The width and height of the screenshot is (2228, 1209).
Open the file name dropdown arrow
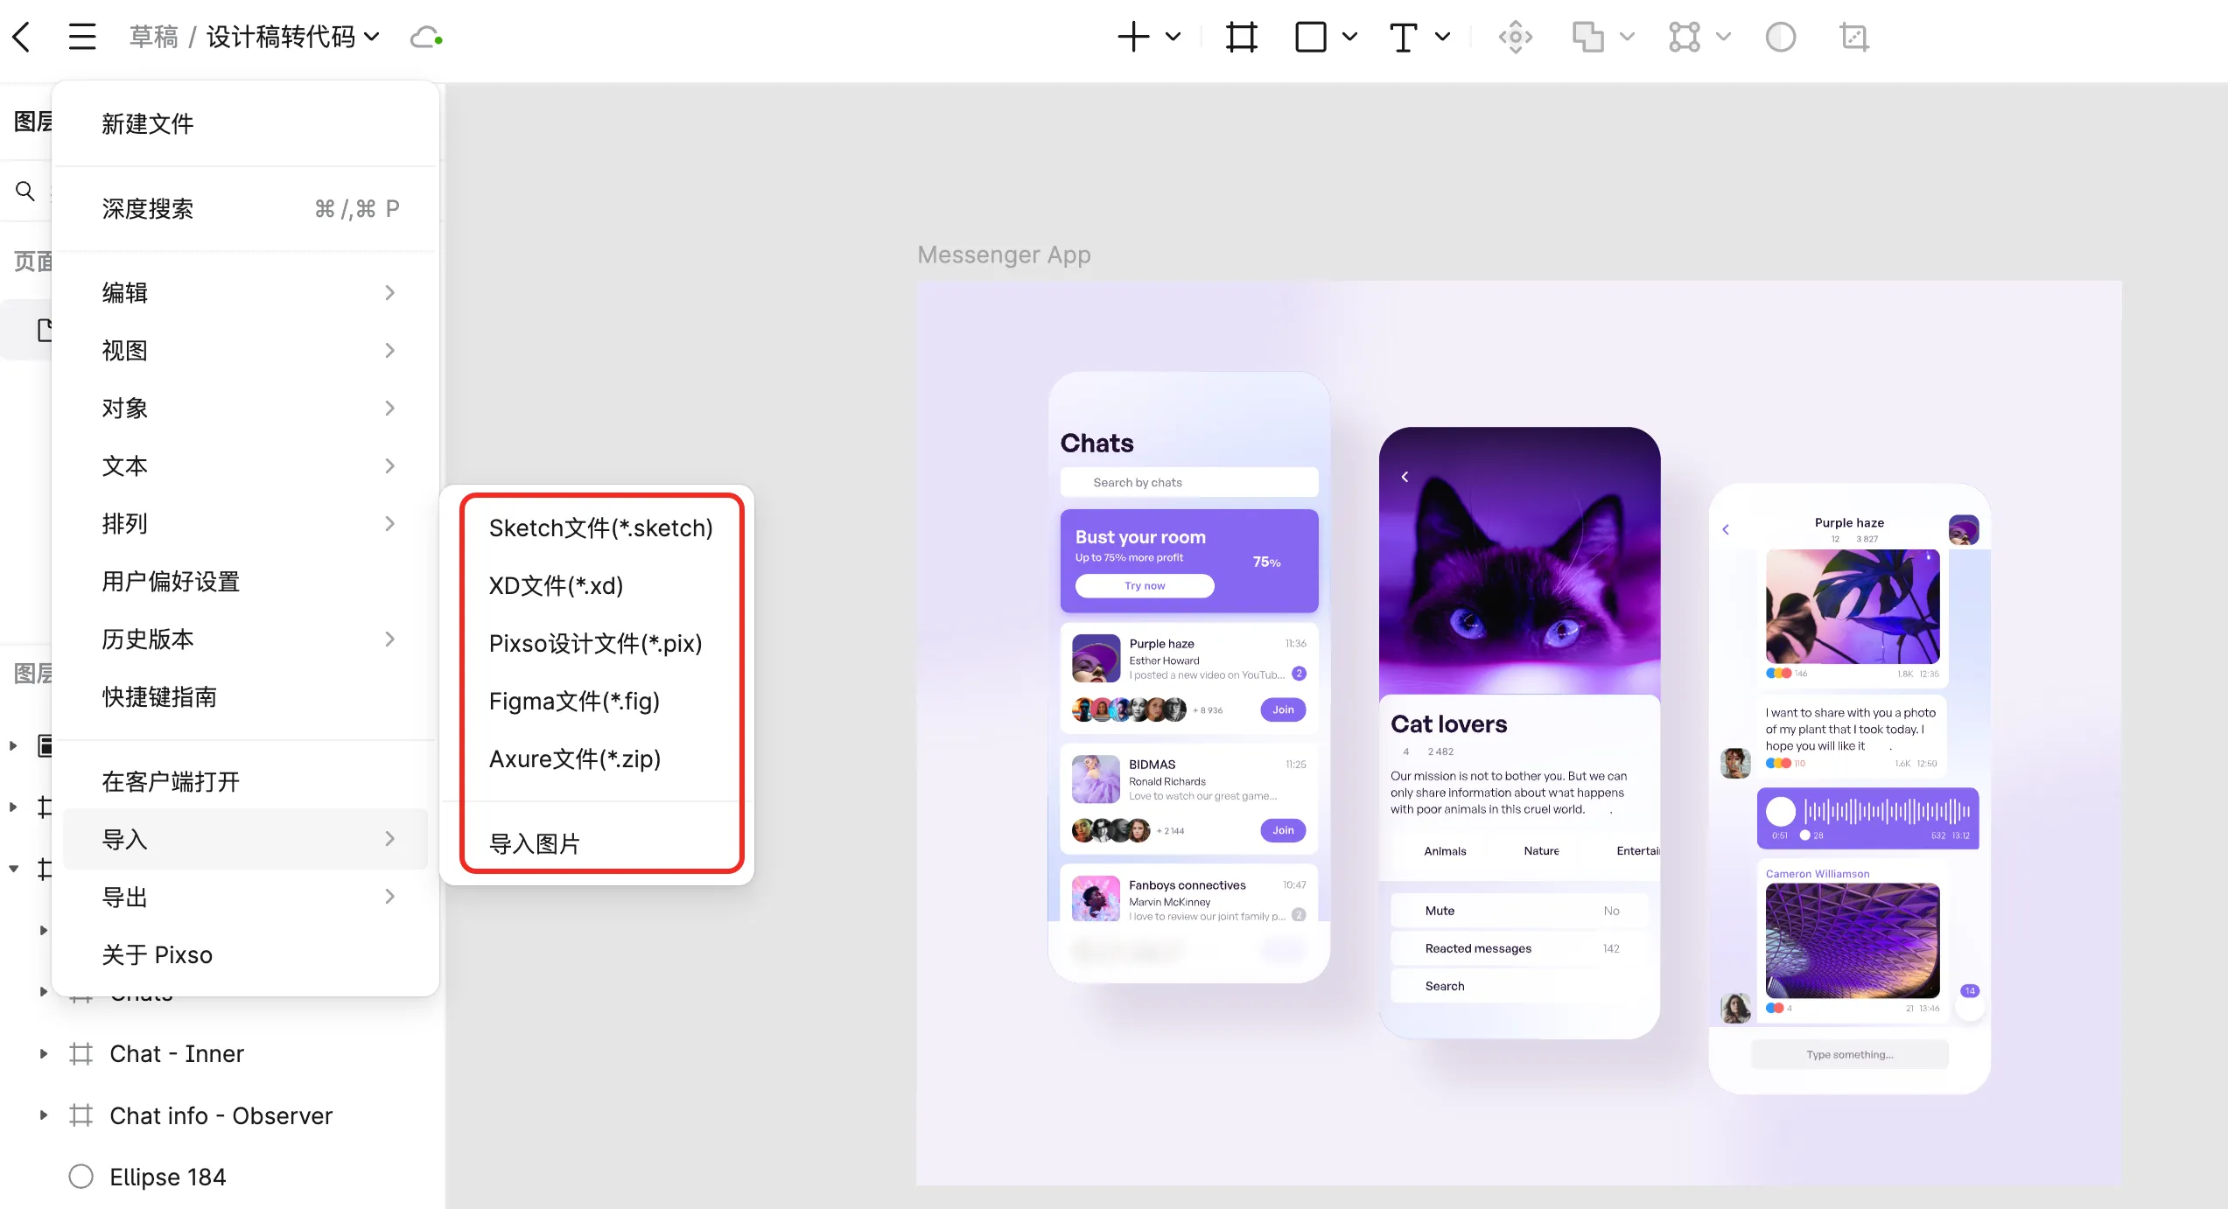[372, 37]
